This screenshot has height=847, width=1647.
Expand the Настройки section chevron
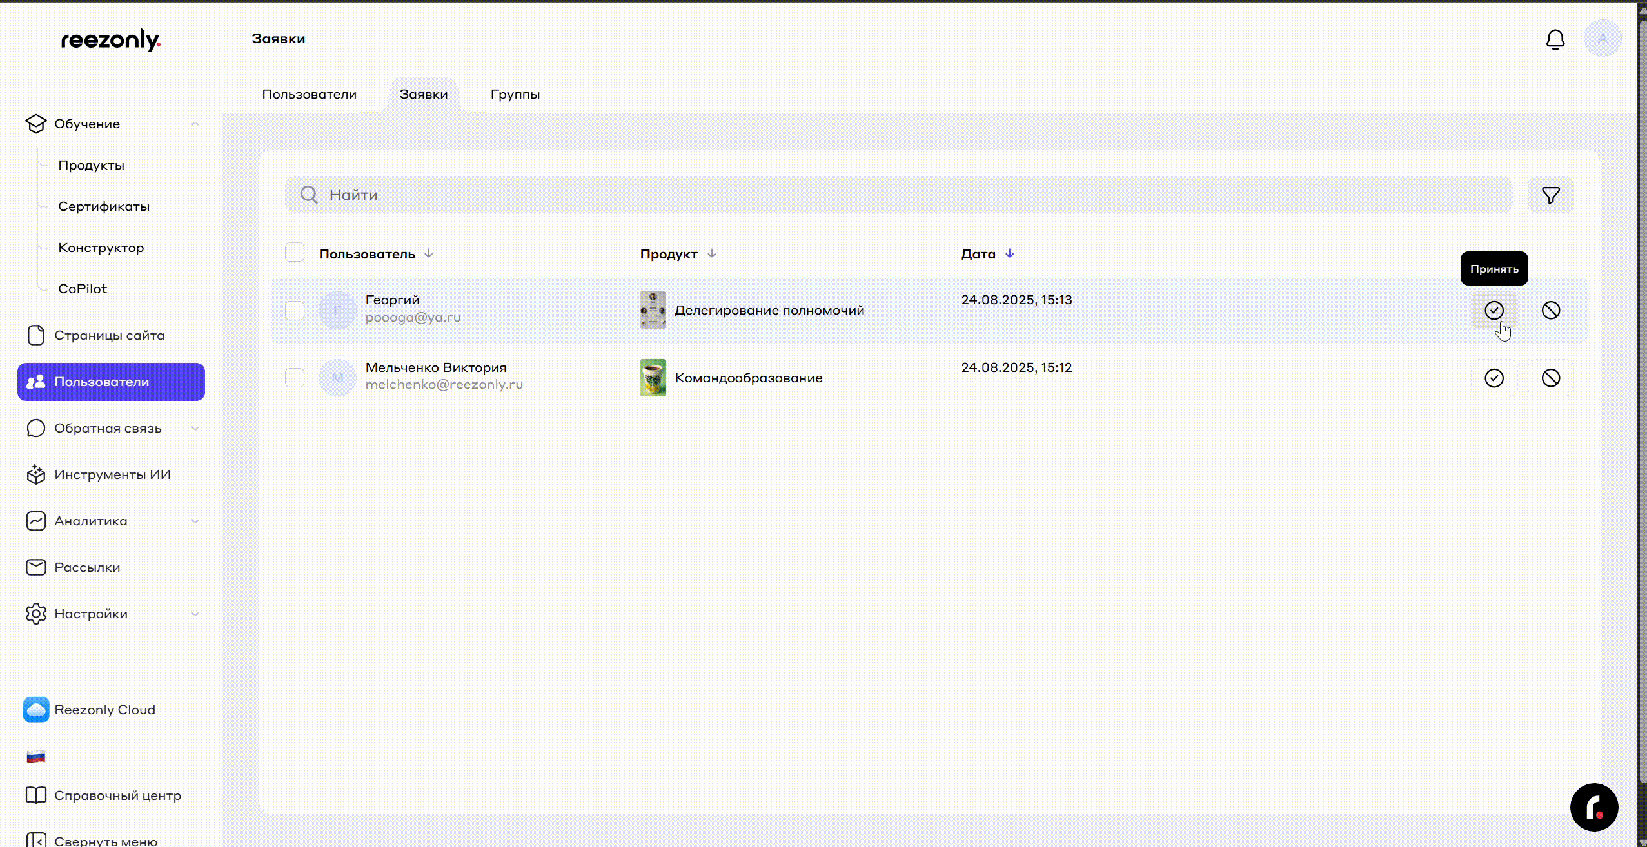coord(195,614)
